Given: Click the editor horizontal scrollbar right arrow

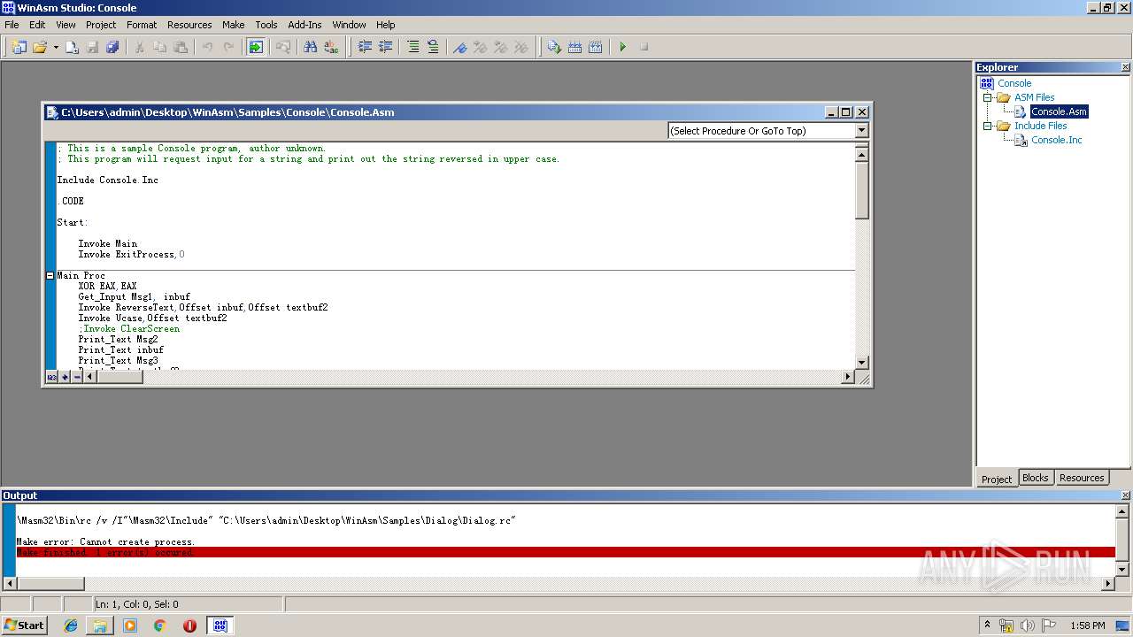Looking at the screenshot, I should tap(847, 377).
